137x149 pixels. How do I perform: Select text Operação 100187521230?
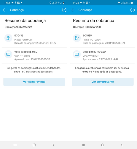[87, 27]
